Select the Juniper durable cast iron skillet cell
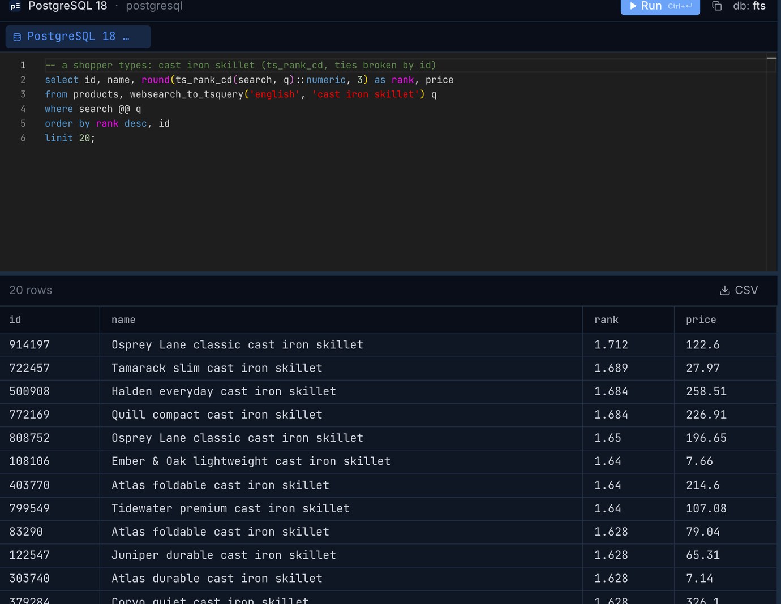This screenshot has width=781, height=604. (341, 555)
